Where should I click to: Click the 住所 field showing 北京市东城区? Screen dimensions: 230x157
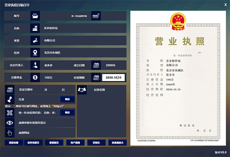(83, 53)
